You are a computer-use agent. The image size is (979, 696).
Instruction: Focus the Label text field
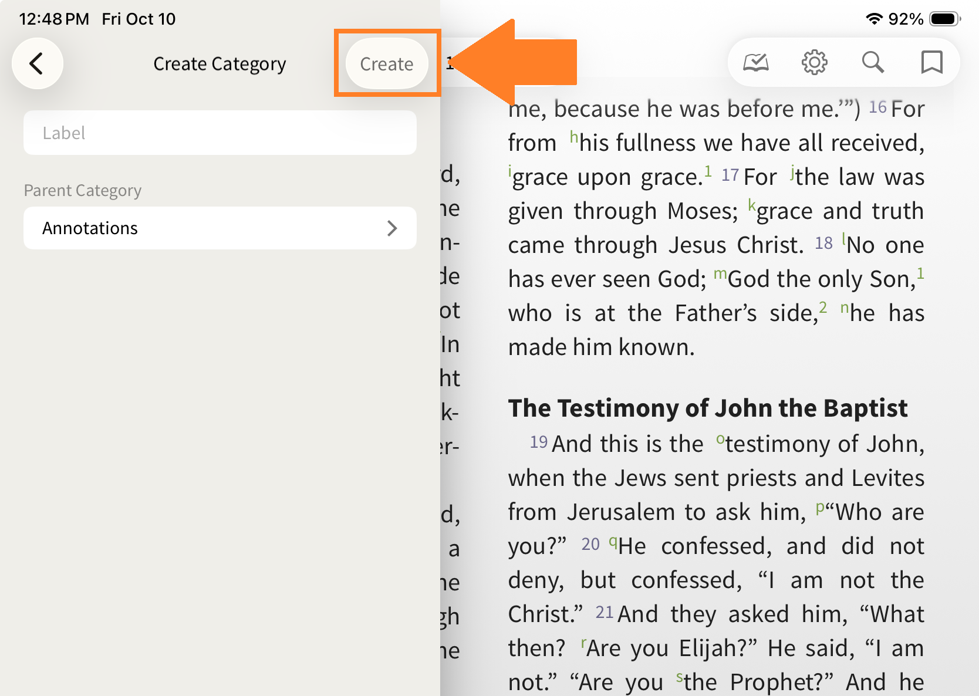click(220, 133)
